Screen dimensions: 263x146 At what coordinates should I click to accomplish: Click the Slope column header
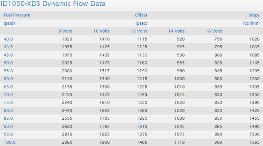[x=254, y=15]
